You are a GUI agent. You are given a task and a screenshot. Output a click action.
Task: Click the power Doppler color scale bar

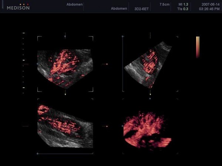coord(198,47)
